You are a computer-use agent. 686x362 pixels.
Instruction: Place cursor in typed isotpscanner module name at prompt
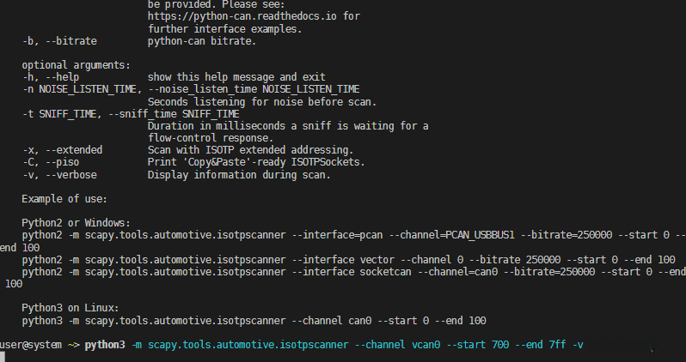248,345
